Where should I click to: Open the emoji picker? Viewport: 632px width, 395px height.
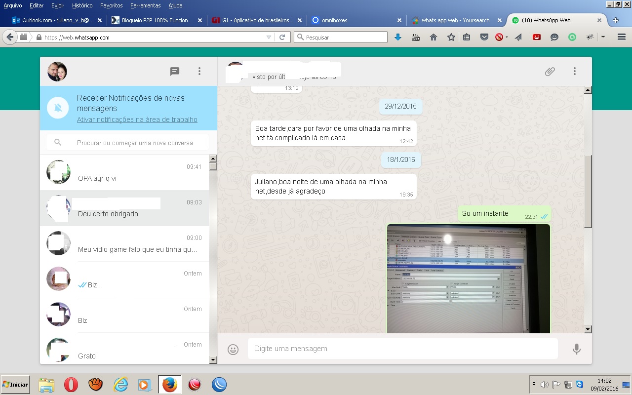233,349
